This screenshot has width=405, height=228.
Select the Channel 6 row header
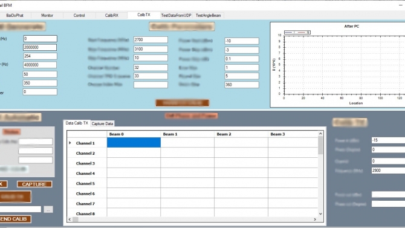87,193
